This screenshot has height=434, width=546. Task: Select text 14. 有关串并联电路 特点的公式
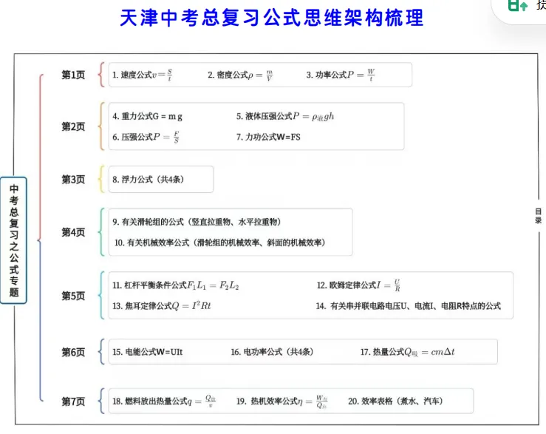[409, 305]
